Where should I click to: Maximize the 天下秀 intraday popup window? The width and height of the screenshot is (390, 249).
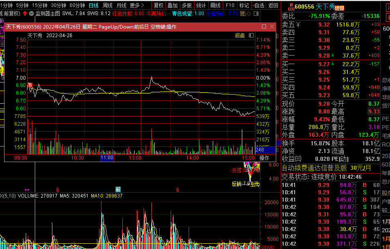point(264,26)
